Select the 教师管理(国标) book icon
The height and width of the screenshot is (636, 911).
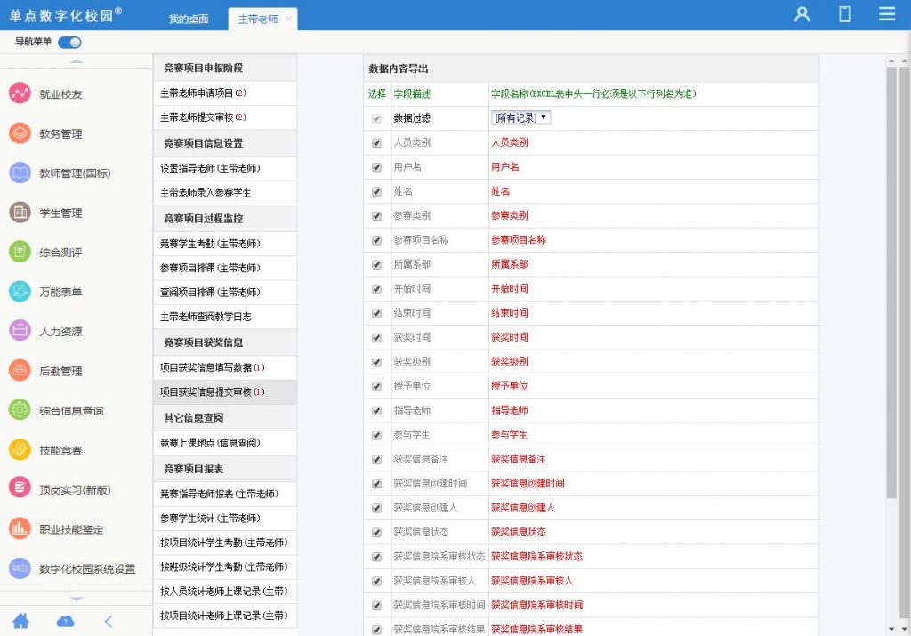[x=20, y=173]
